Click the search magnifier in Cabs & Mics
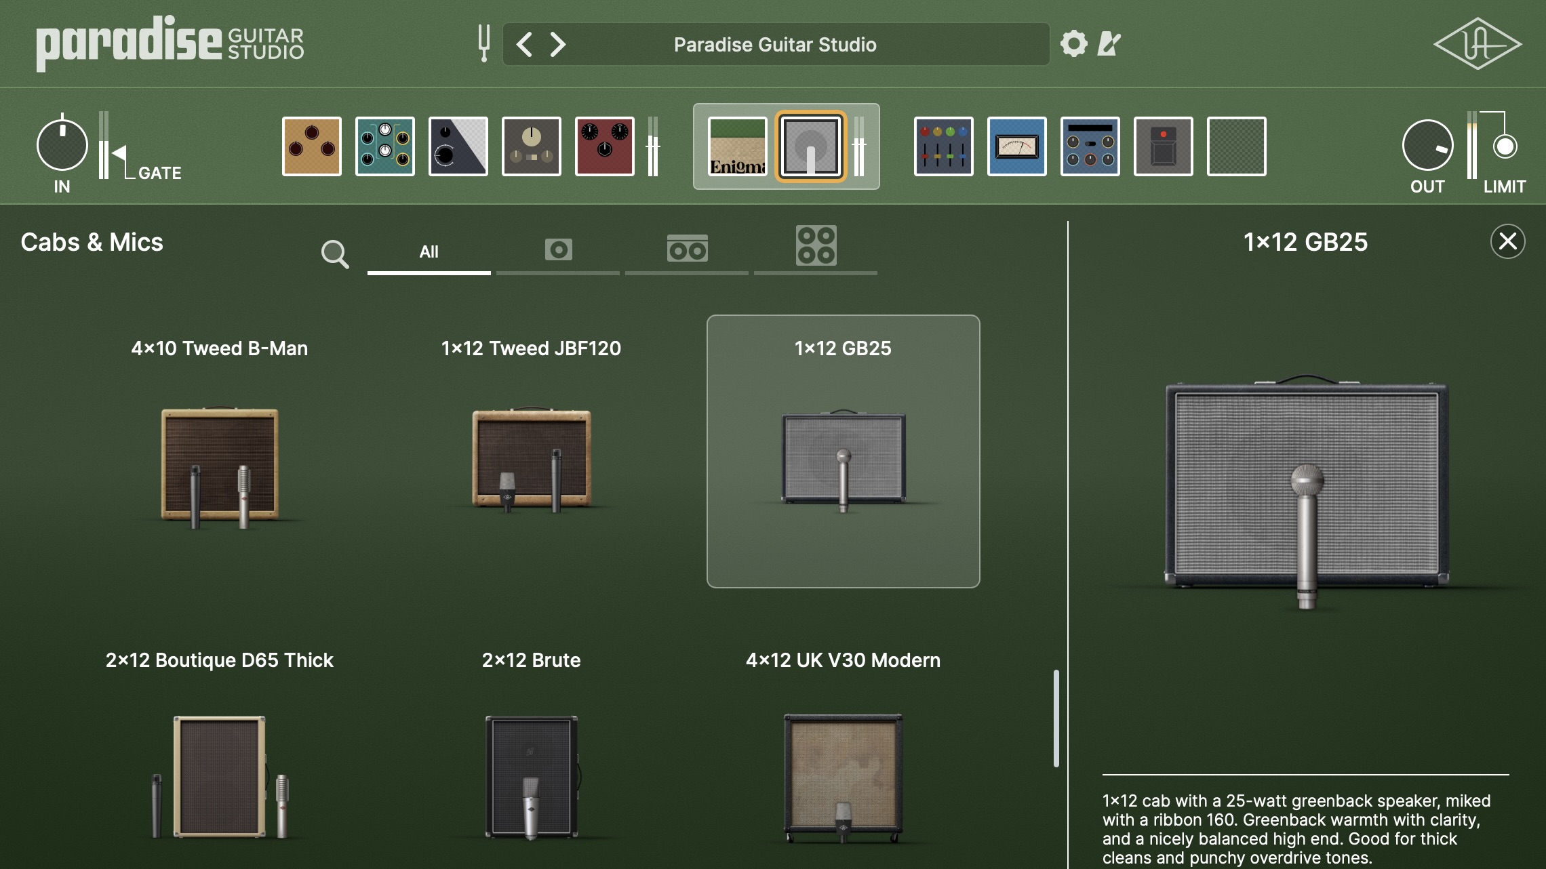Image resolution: width=1546 pixels, height=869 pixels. pos(334,254)
